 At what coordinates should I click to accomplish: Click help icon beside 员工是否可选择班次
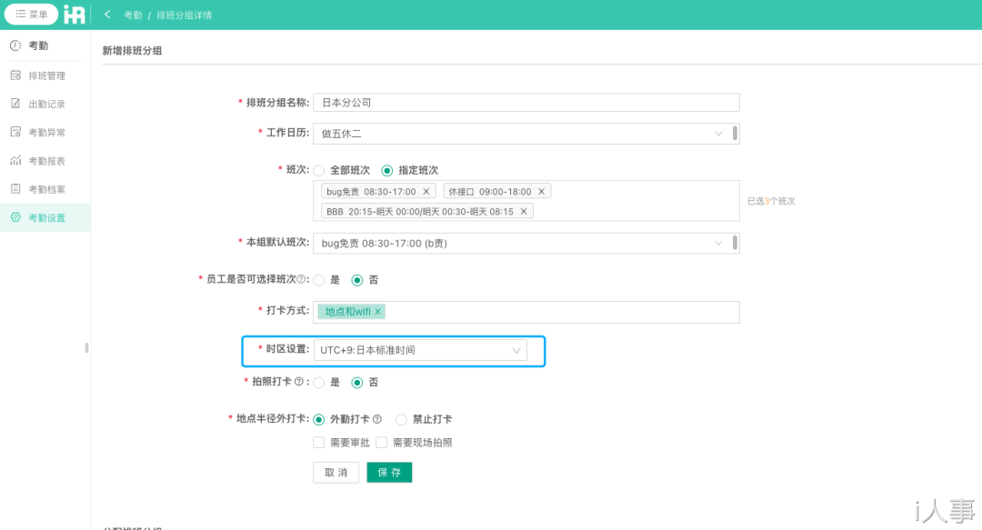(301, 279)
